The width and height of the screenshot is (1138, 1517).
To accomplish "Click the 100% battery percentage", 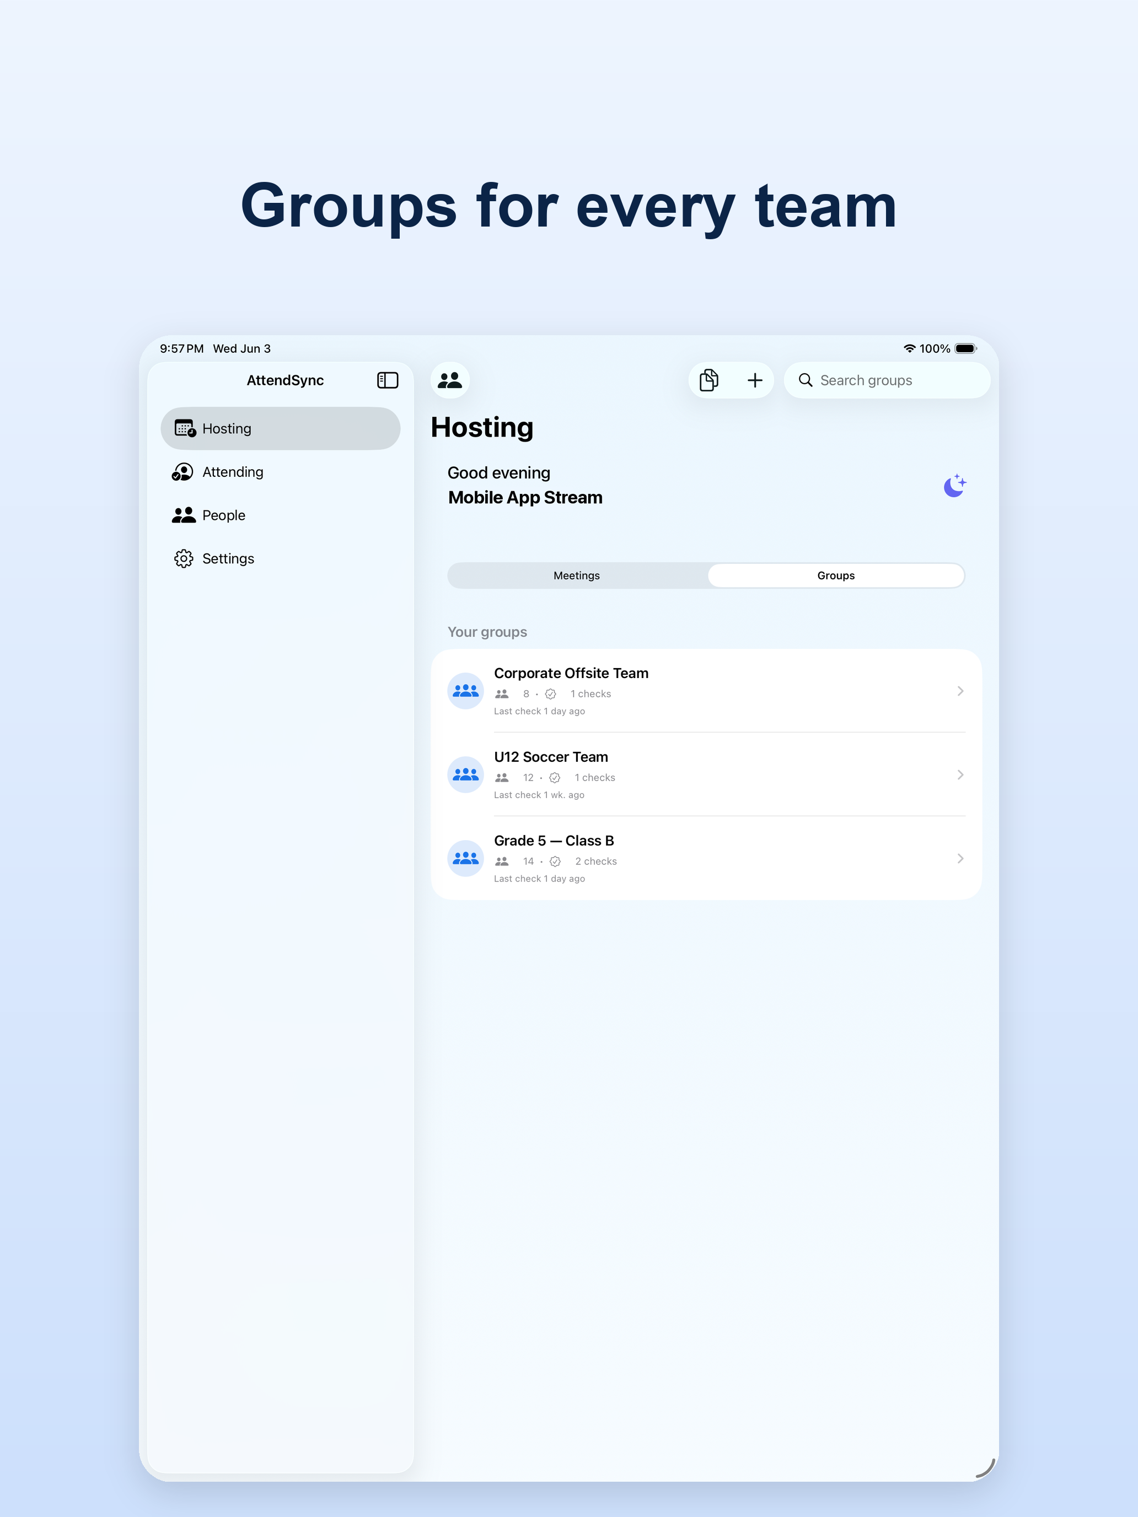I will [935, 348].
